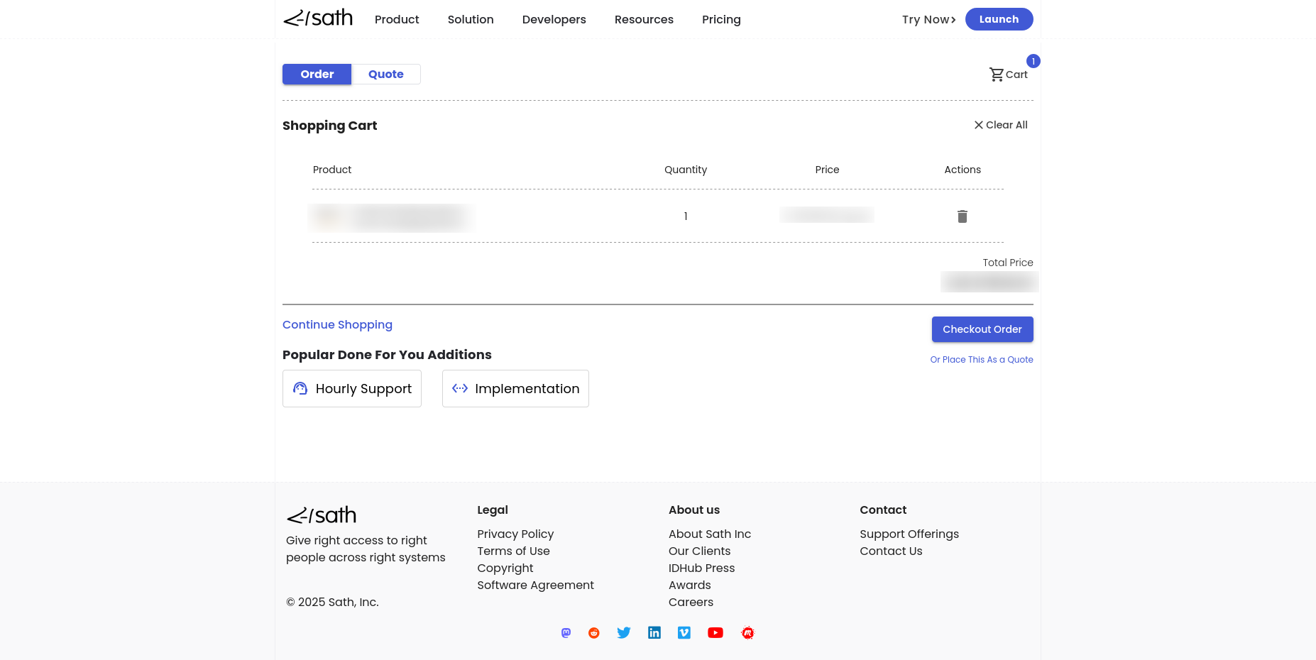
Task: Click the Checkout Order button
Action: [982, 329]
